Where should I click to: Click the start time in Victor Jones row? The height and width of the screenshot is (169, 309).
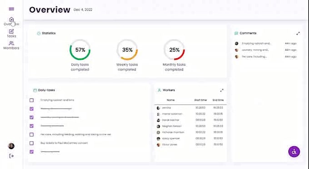tap(200, 145)
